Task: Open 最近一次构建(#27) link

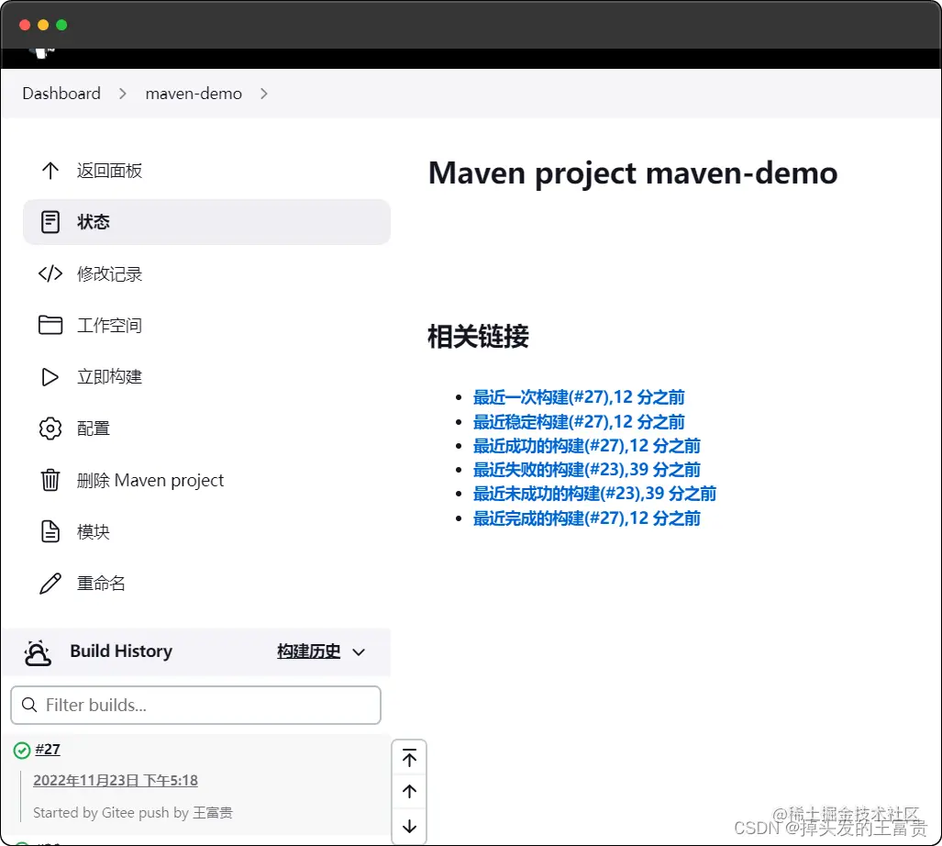Action: click(x=579, y=397)
